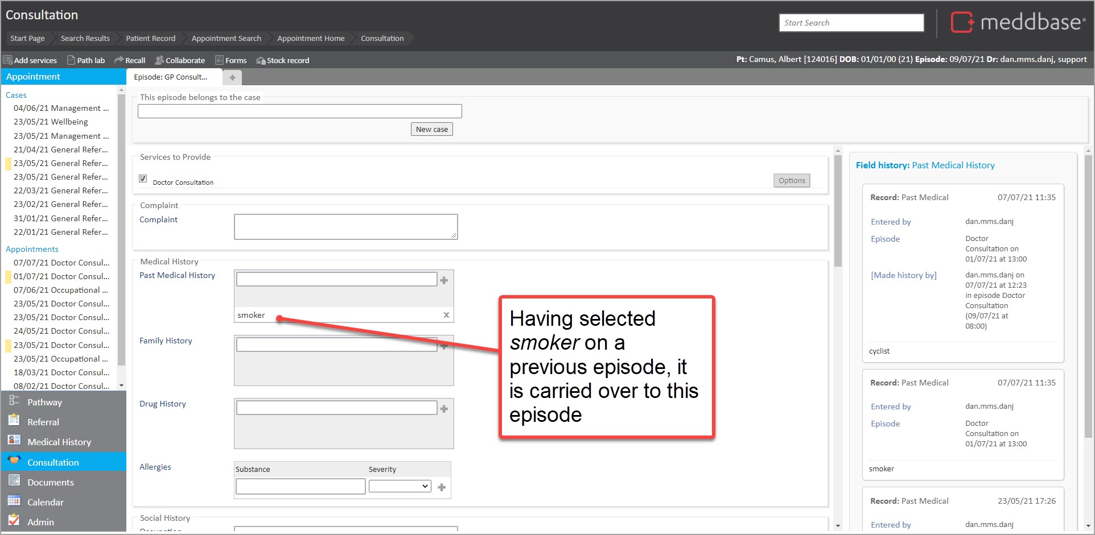Click the plus icon beside Drug History

444,408
